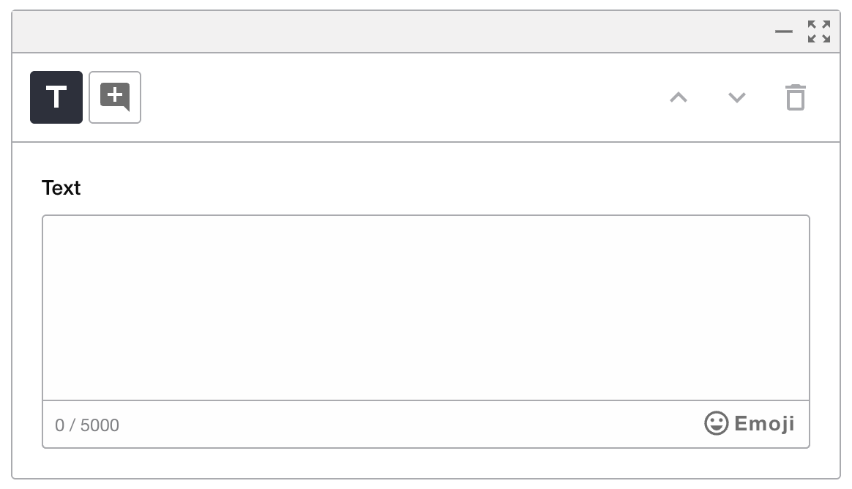
Task: Click the downward chevron in the toolbar
Action: click(x=737, y=97)
